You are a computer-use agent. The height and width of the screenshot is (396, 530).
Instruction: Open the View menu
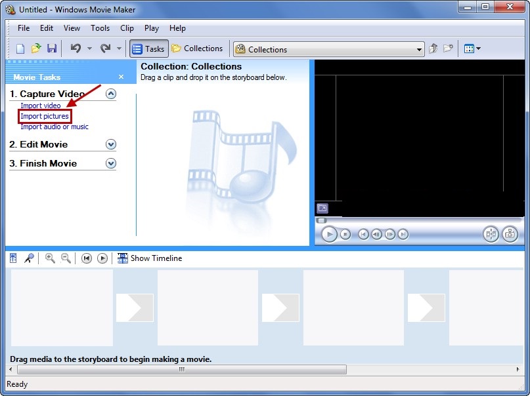(72, 28)
